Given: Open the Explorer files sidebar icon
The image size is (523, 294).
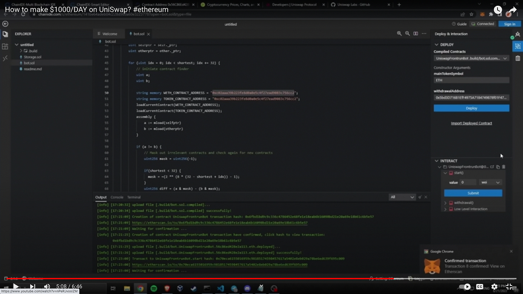Looking at the screenshot, I should (5, 34).
